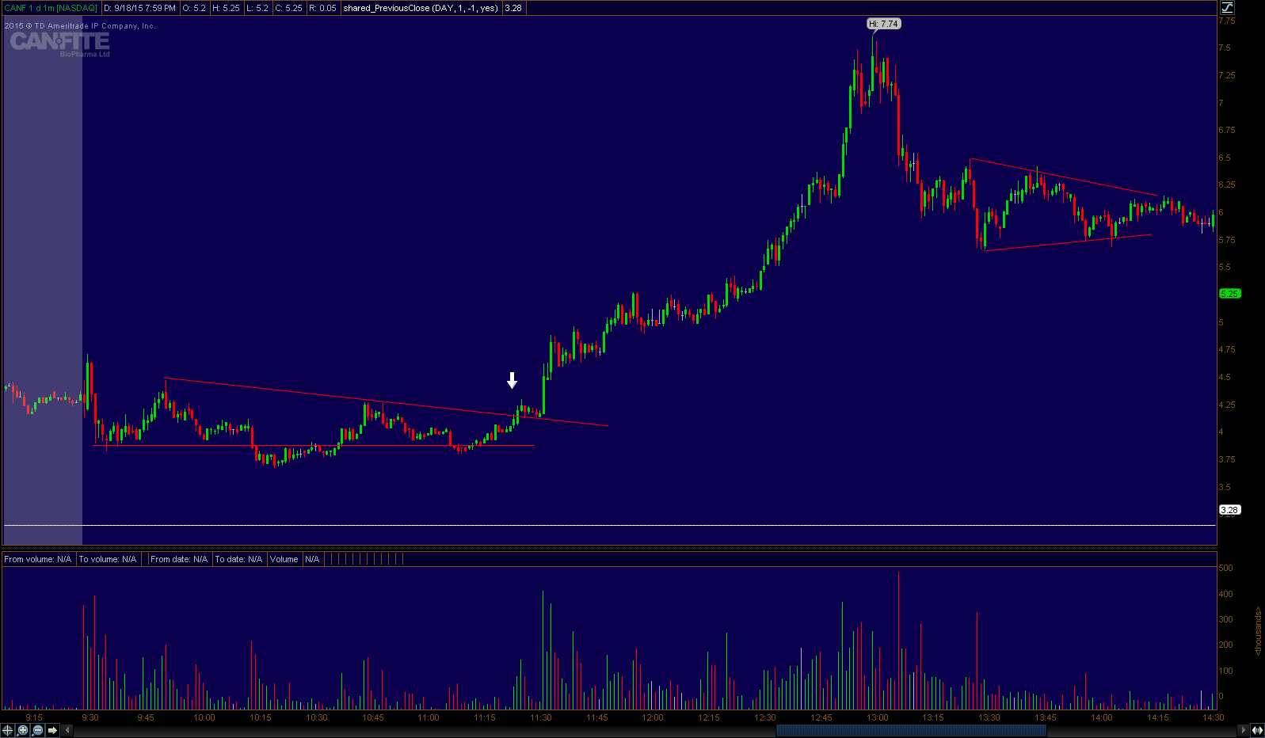
Task: Click the red horizontal support trendline near 3.85
Action: pos(314,446)
